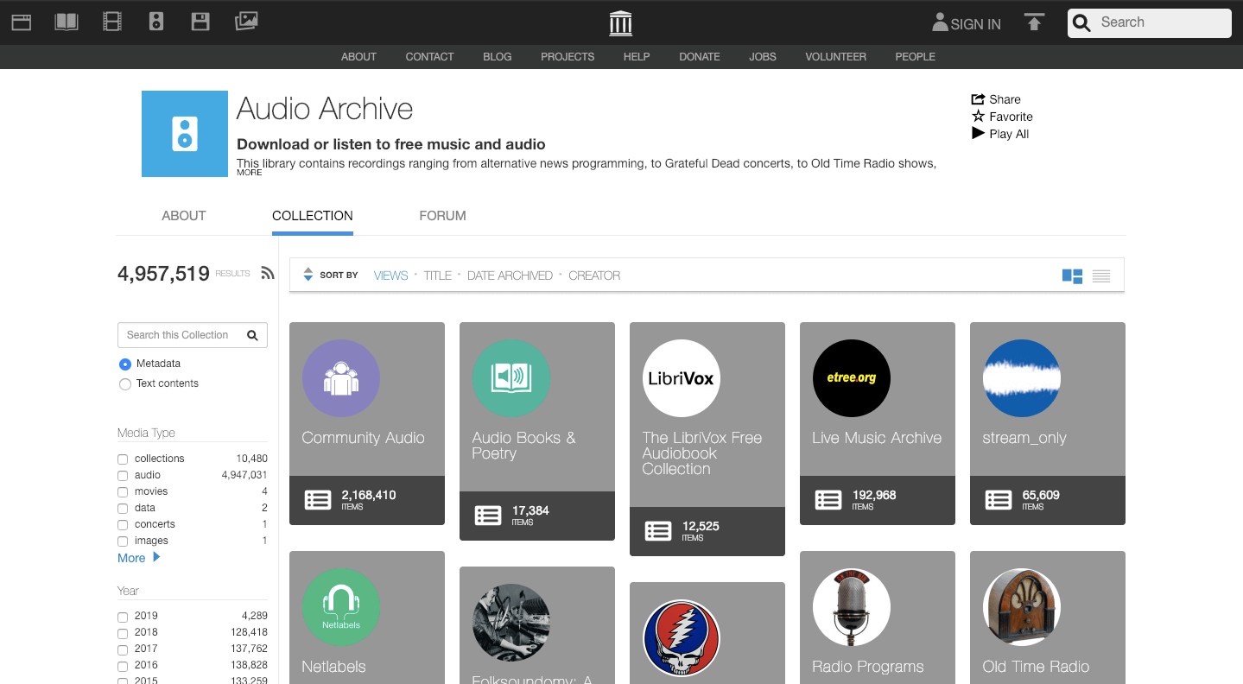Viewport: 1243px width, 684px height.
Task: Open the VOLUNTEER menu item
Action: [835, 57]
